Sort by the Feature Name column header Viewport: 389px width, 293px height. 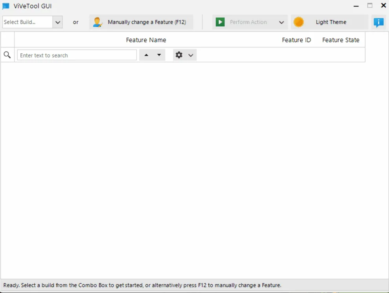coord(146,40)
